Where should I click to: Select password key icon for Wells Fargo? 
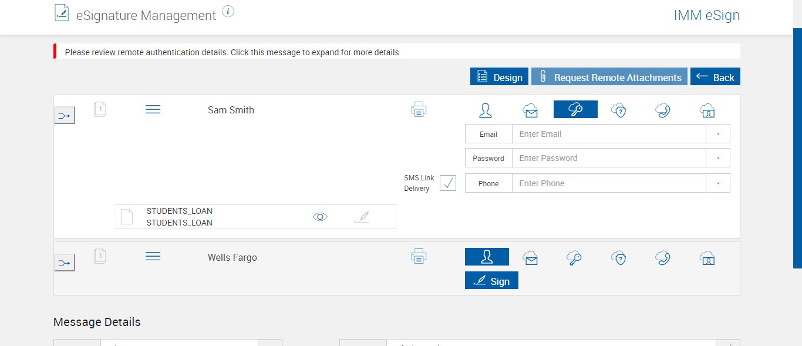pyautogui.click(x=575, y=257)
